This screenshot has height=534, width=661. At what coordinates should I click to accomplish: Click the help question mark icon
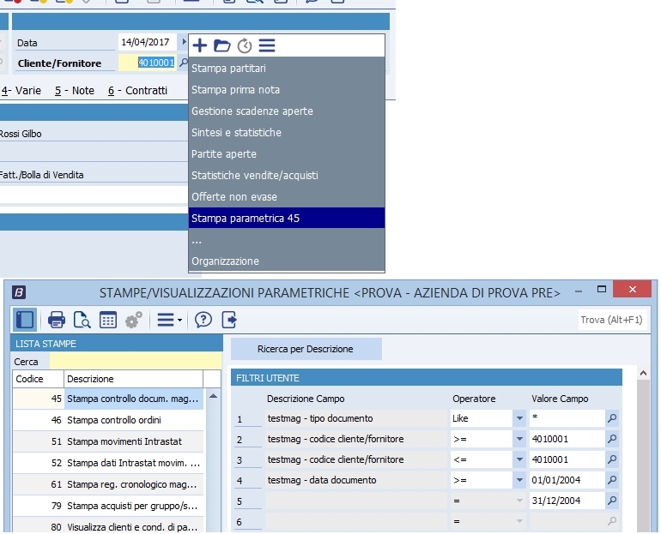point(203,321)
